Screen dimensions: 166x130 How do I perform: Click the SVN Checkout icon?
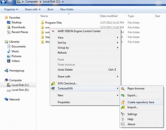53,83
